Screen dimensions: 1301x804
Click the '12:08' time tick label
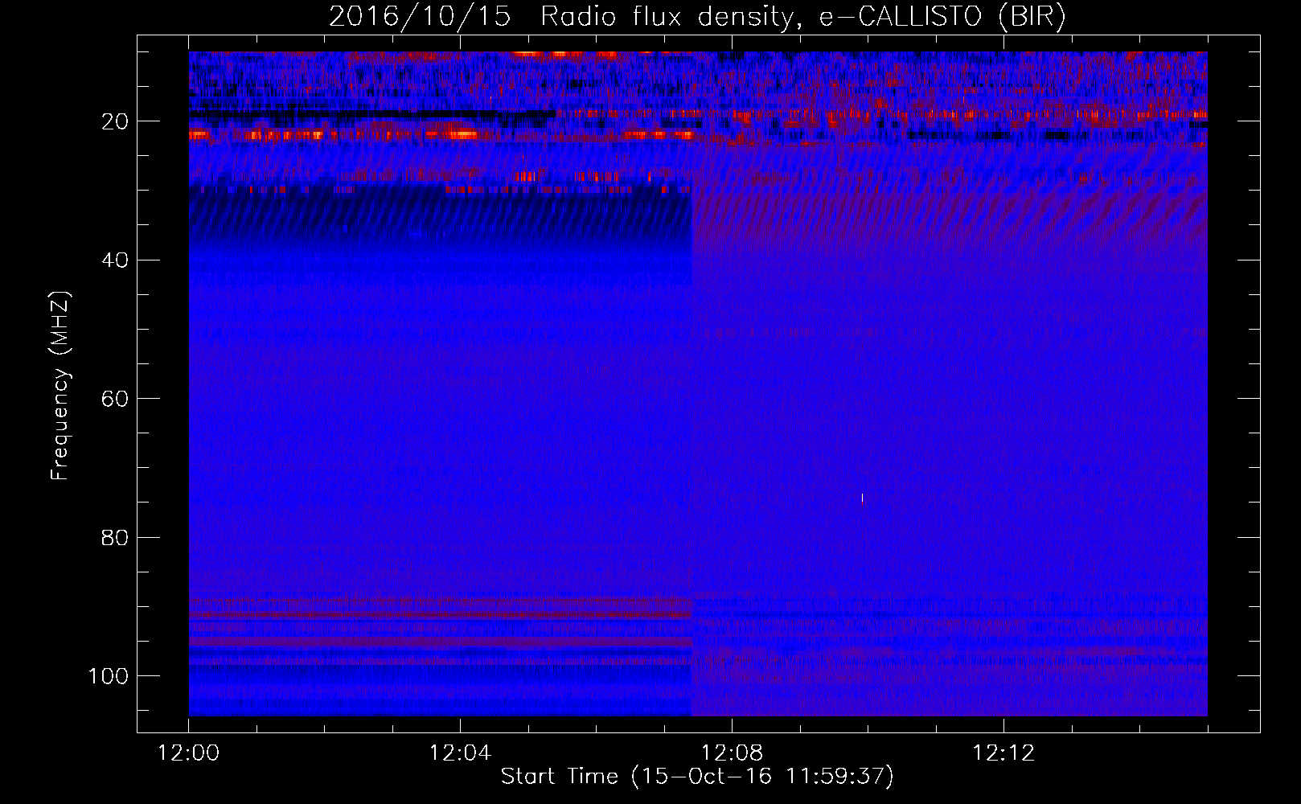(x=732, y=753)
